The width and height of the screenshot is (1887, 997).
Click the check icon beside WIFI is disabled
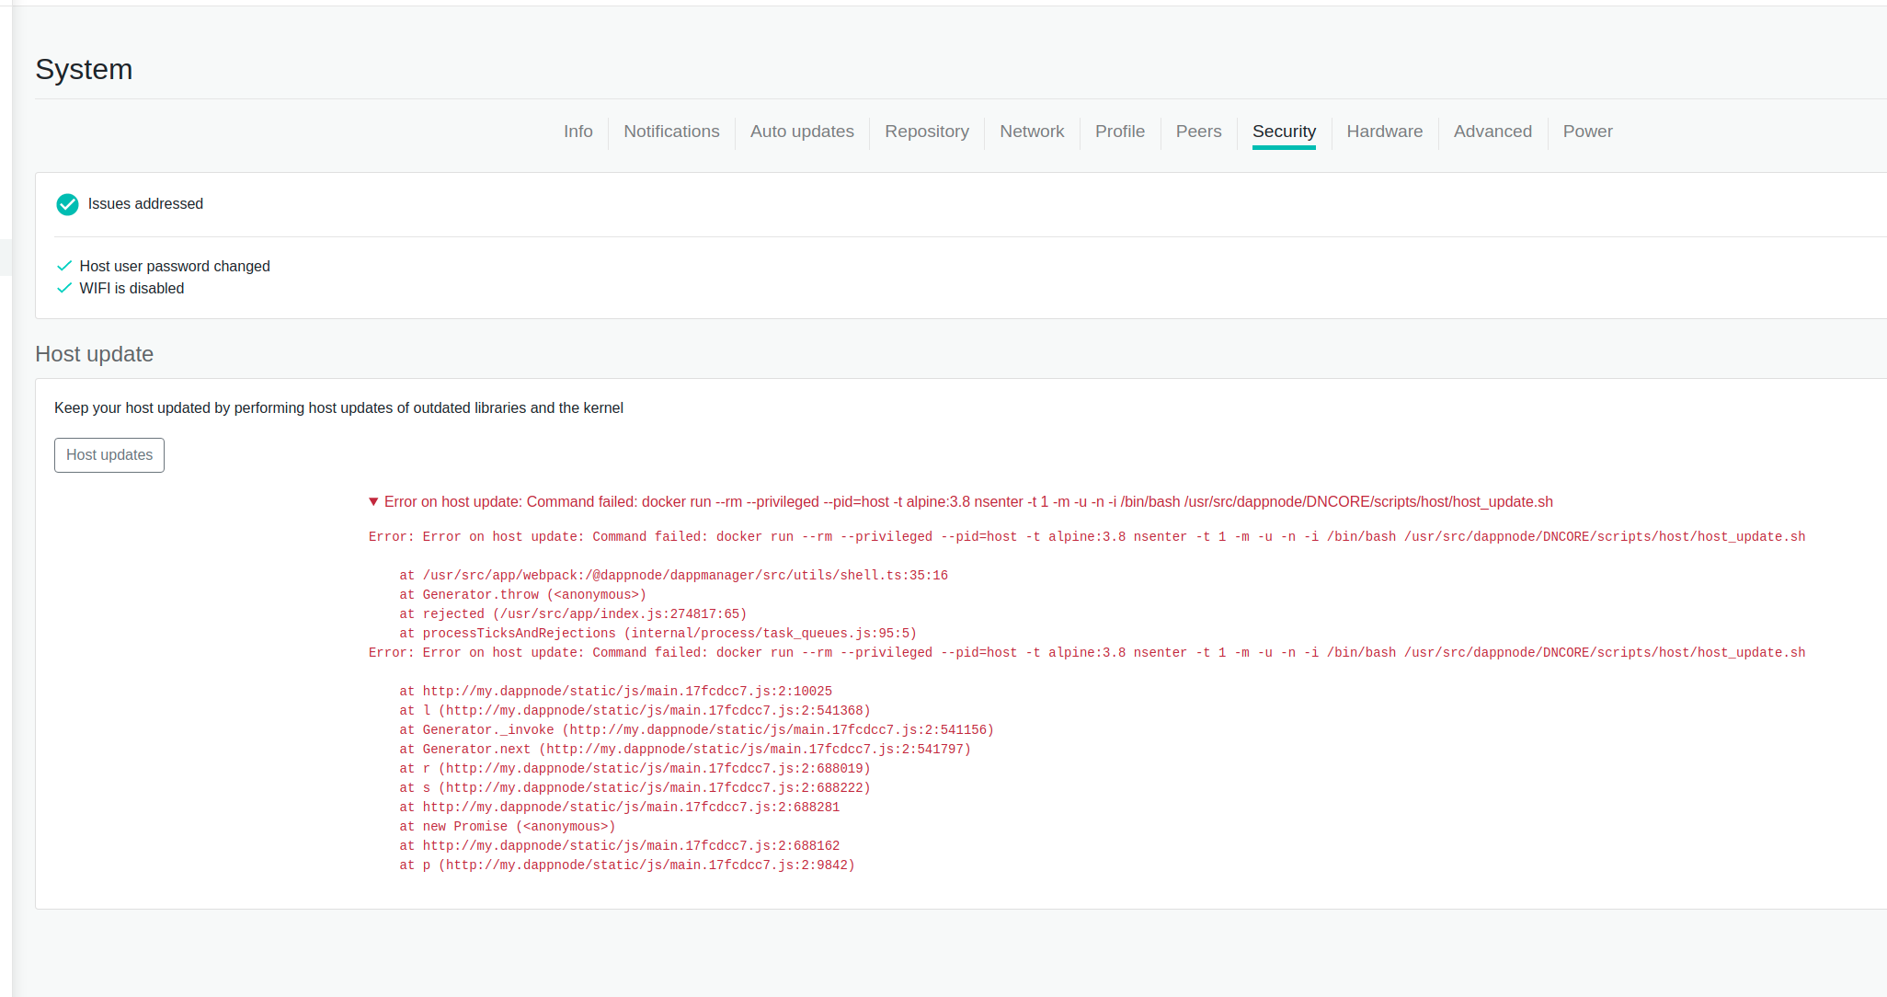(64, 287)
